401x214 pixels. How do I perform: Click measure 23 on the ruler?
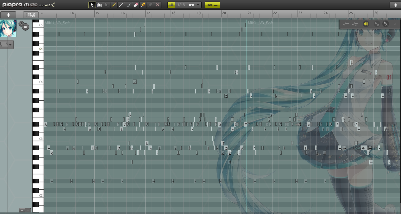[300, 13]
